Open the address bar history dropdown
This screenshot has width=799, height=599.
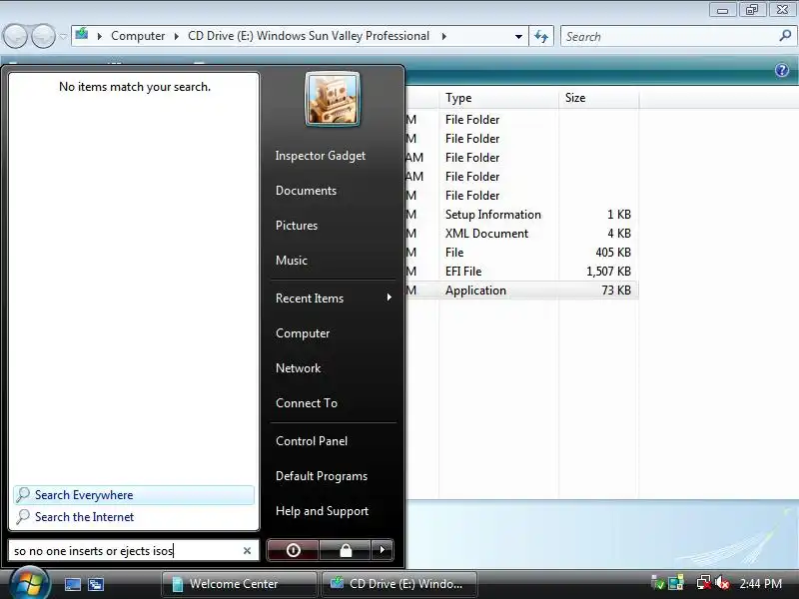[518, 37]
